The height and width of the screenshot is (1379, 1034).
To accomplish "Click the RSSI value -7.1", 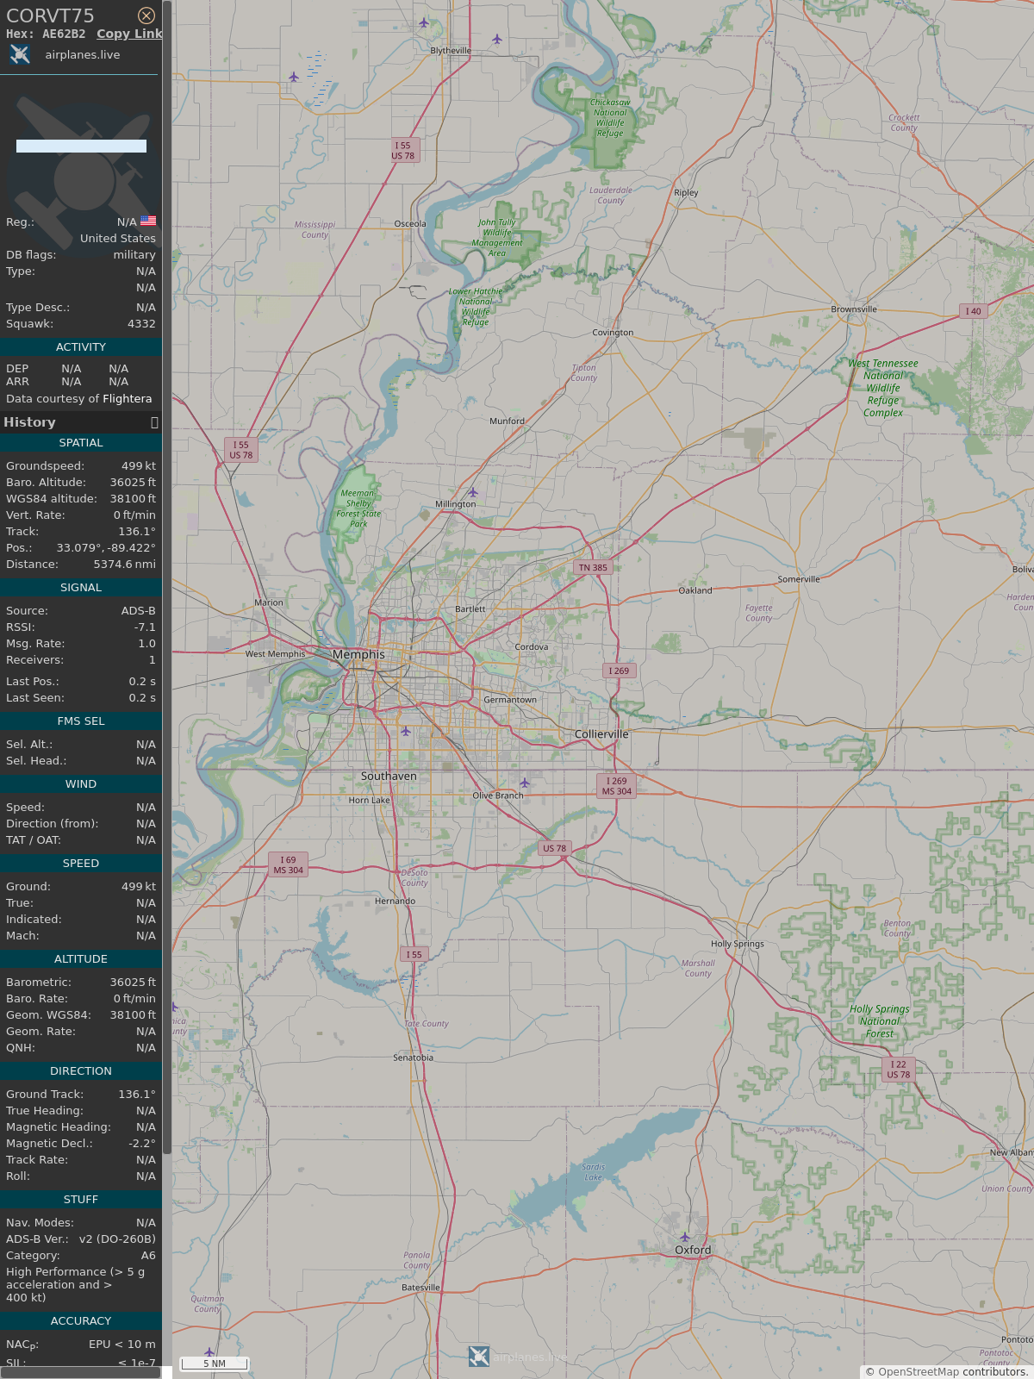I will point(145,627).
